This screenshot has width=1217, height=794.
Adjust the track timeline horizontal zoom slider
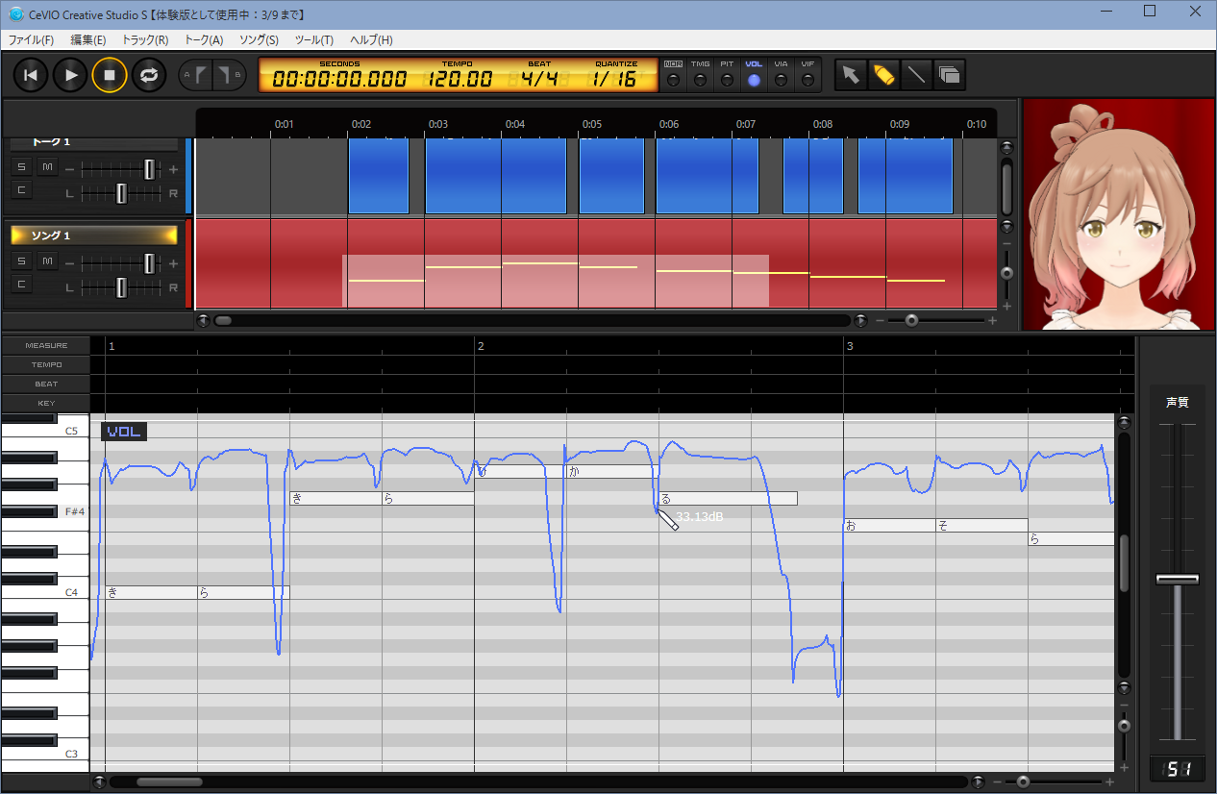910,320
